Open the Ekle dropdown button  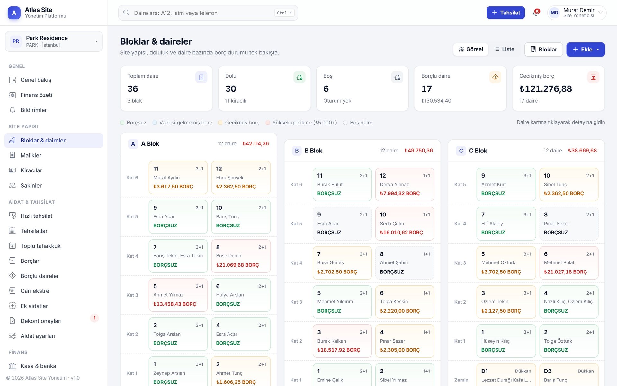[586, 50]
